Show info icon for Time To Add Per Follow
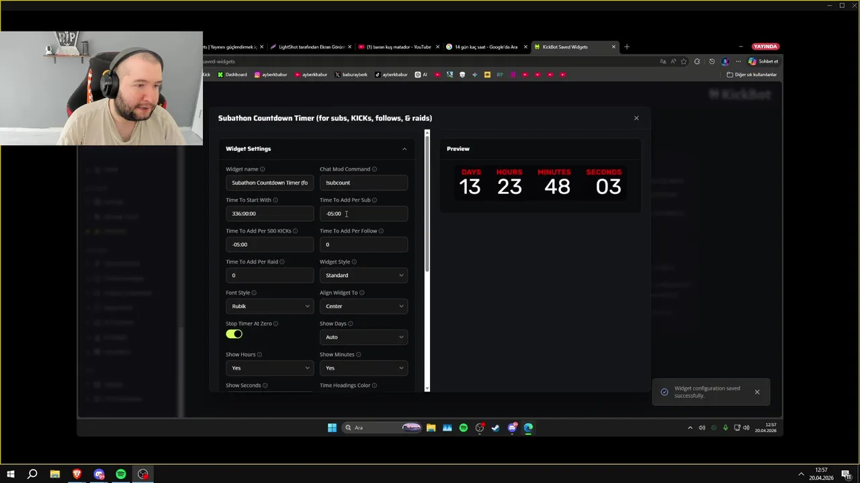Image resolution: width=860 pixels, height=483 pixels. pos(381,231)
